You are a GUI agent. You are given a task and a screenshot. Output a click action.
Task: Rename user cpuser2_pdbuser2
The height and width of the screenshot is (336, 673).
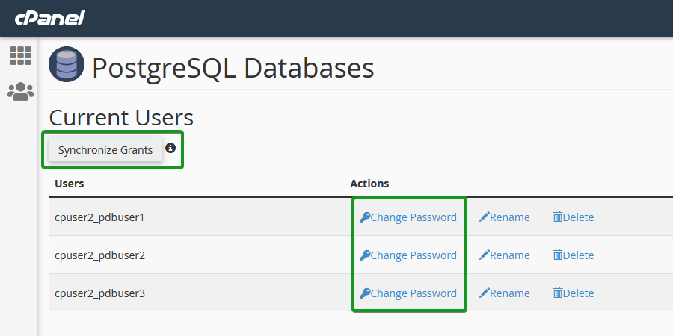click(x=504, y=255)
